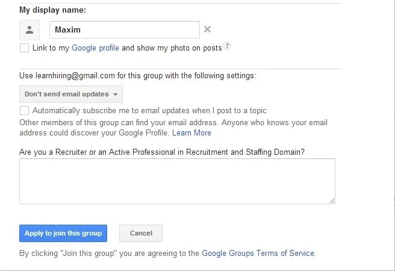This screenshot has height=271, width=395.
Task: Clear the display name with the X icon
Action: 208,30
